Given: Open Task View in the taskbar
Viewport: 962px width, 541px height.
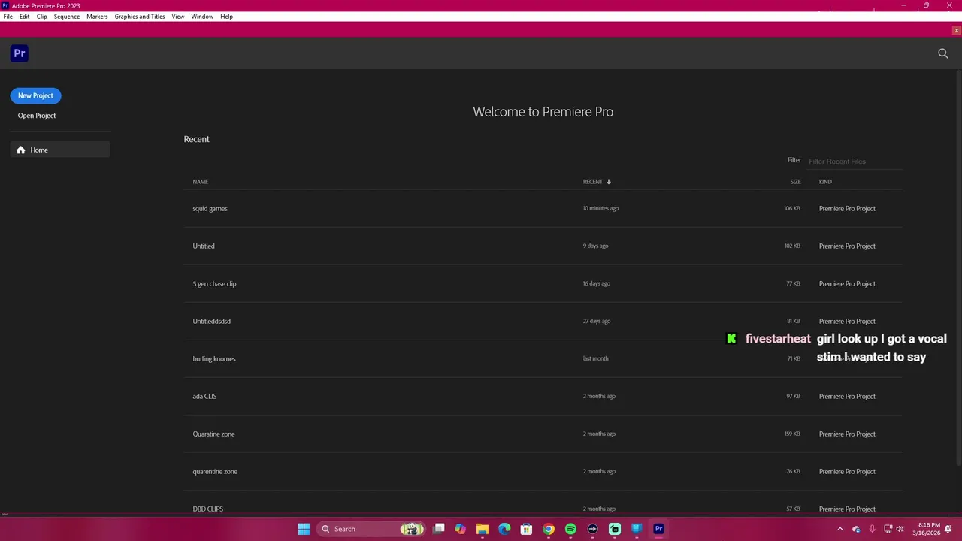Looking at the screenshot, I should click(x=439, y=529).
